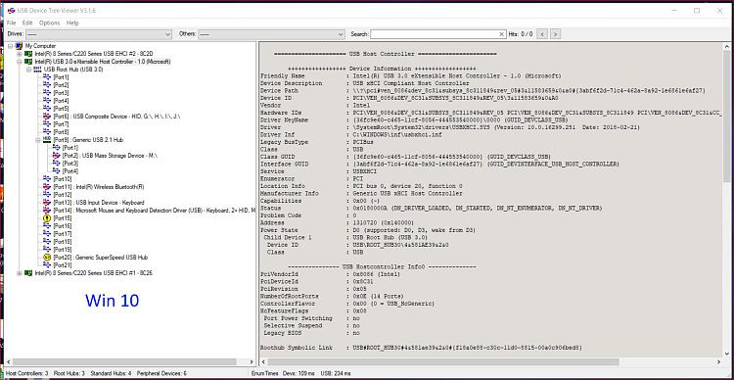Select tree item Port7

tap(61, 123)
